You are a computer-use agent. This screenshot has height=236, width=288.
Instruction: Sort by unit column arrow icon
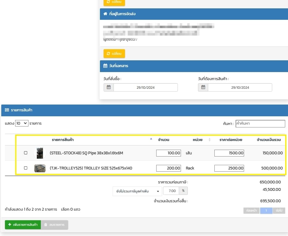(209, 140)
